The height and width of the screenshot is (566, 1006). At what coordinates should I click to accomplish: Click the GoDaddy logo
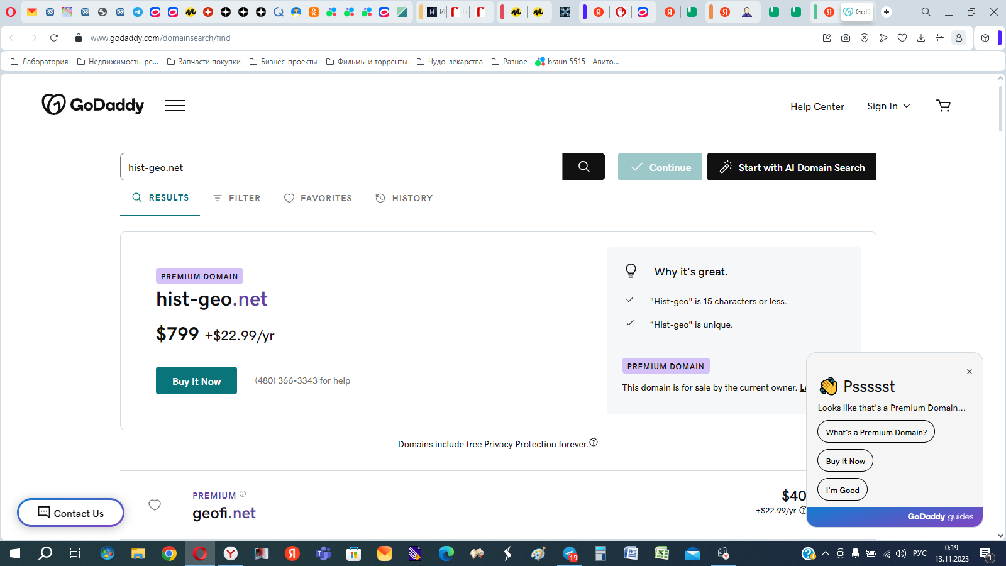[93, 104]
